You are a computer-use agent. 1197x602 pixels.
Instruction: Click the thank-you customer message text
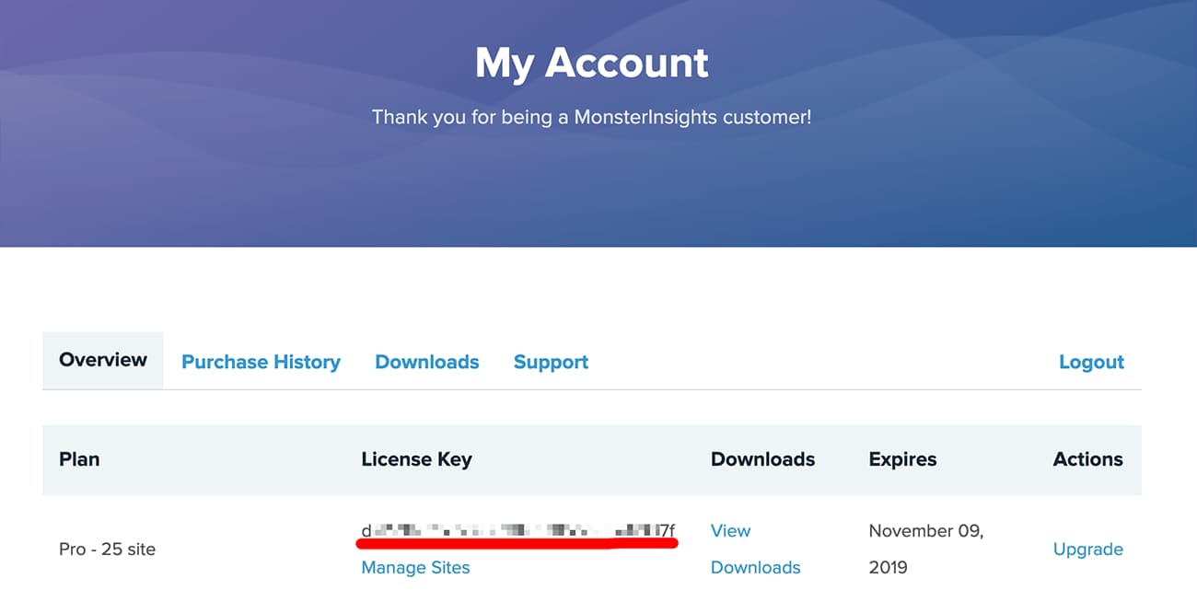pos(592,117)
